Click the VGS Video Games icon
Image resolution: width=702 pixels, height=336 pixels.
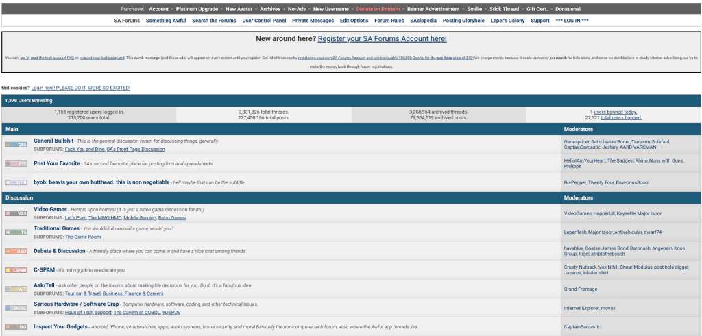(x=16, y=213)
